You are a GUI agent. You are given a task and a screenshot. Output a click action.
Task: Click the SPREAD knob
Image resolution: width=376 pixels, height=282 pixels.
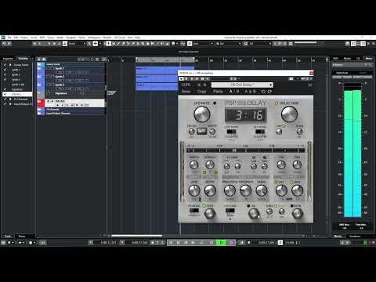pyautogui.click(x=210, y=164)
